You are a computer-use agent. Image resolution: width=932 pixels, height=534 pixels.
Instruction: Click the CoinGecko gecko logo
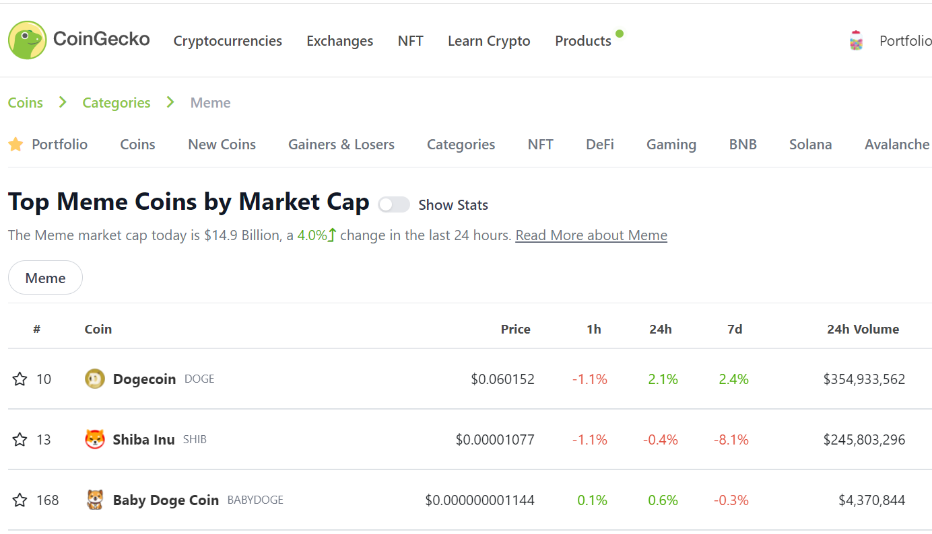click(x=28, y=40)
